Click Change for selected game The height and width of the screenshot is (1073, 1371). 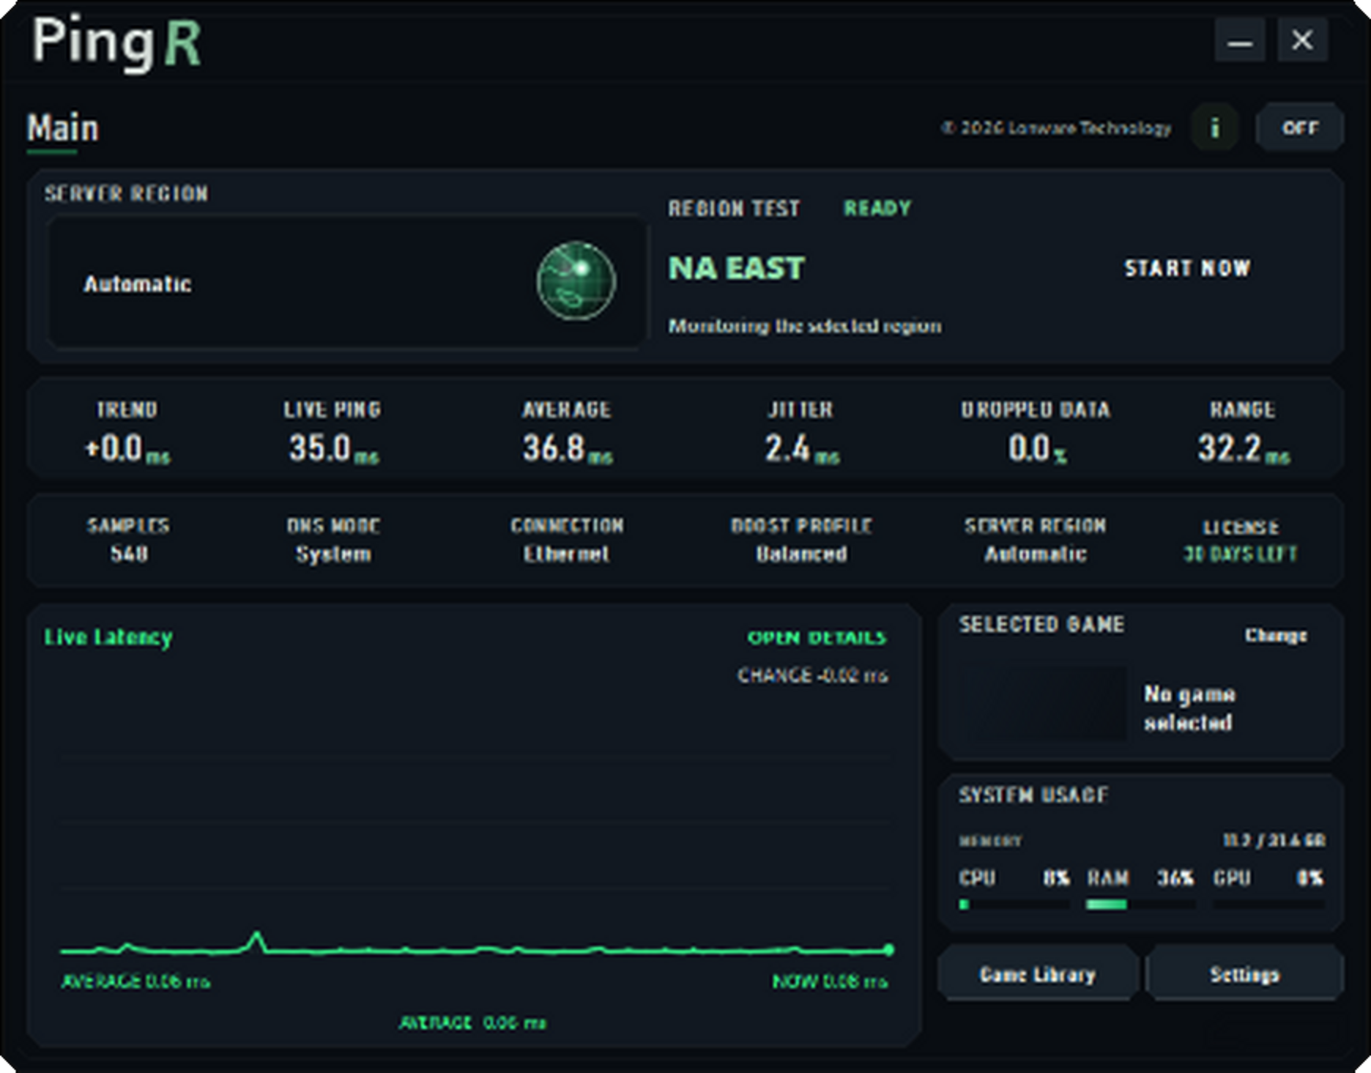tap(1276, 635)
